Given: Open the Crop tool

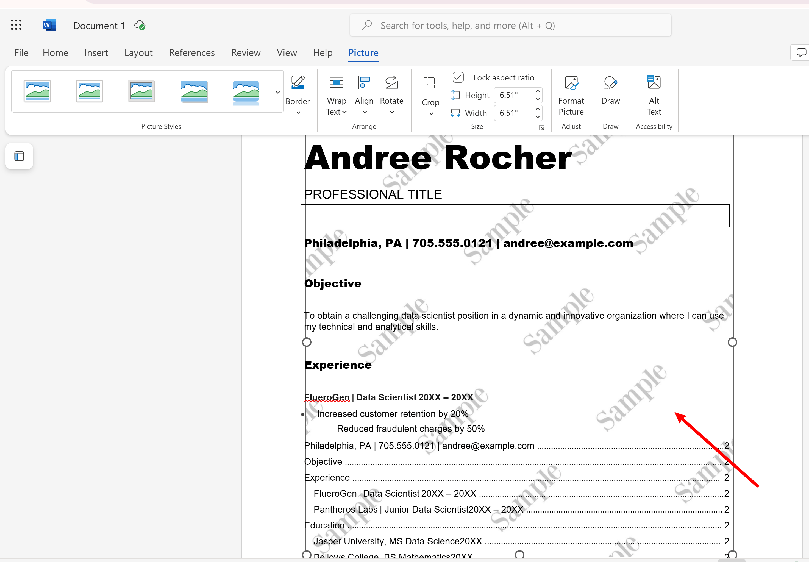Looking at the screenshot, I should [430, 94].
